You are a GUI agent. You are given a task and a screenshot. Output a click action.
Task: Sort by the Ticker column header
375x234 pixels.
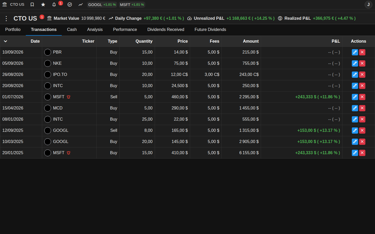88,41
